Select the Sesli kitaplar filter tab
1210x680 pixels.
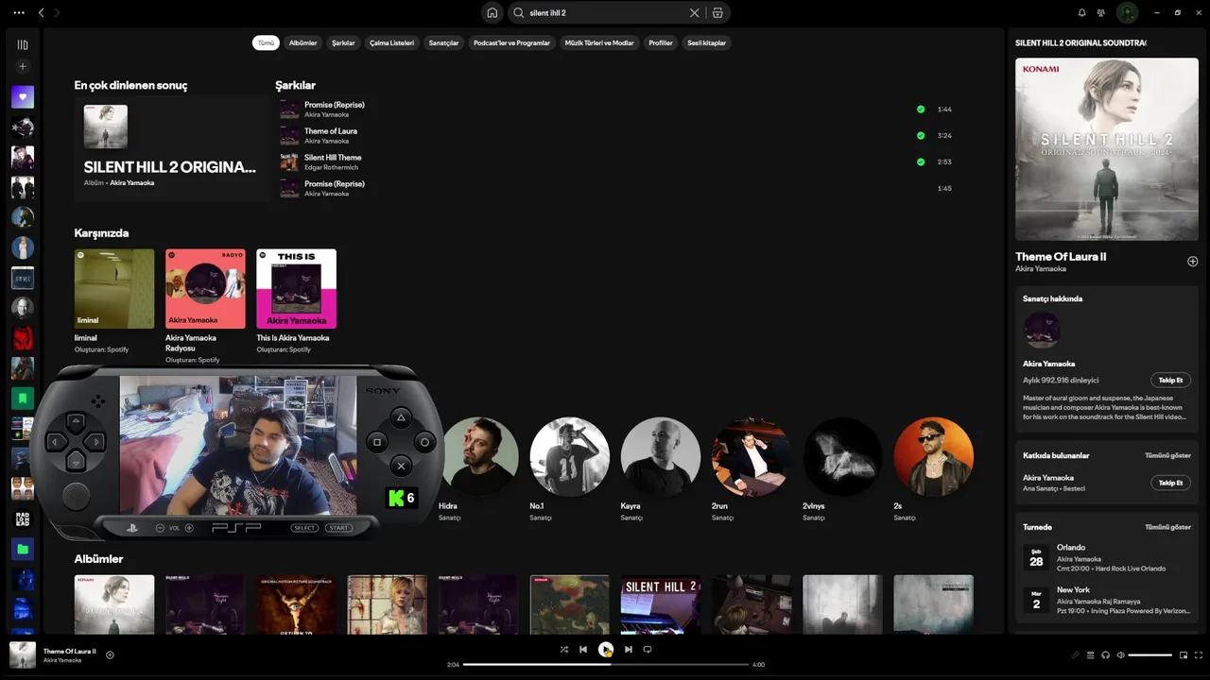pos(706,42)
